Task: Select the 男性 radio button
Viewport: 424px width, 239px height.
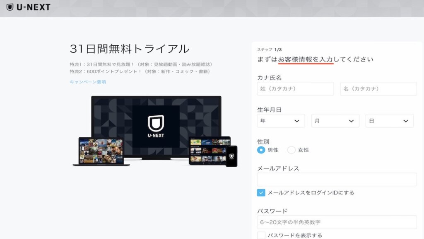Action: point(261,150)
